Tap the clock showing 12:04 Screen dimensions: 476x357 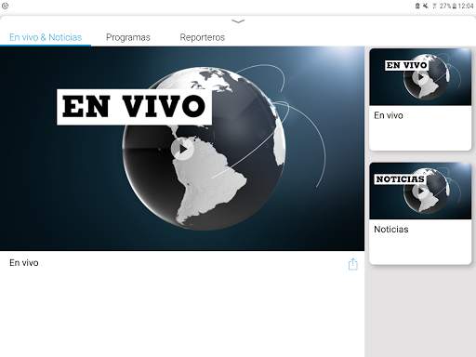point(466,6)
